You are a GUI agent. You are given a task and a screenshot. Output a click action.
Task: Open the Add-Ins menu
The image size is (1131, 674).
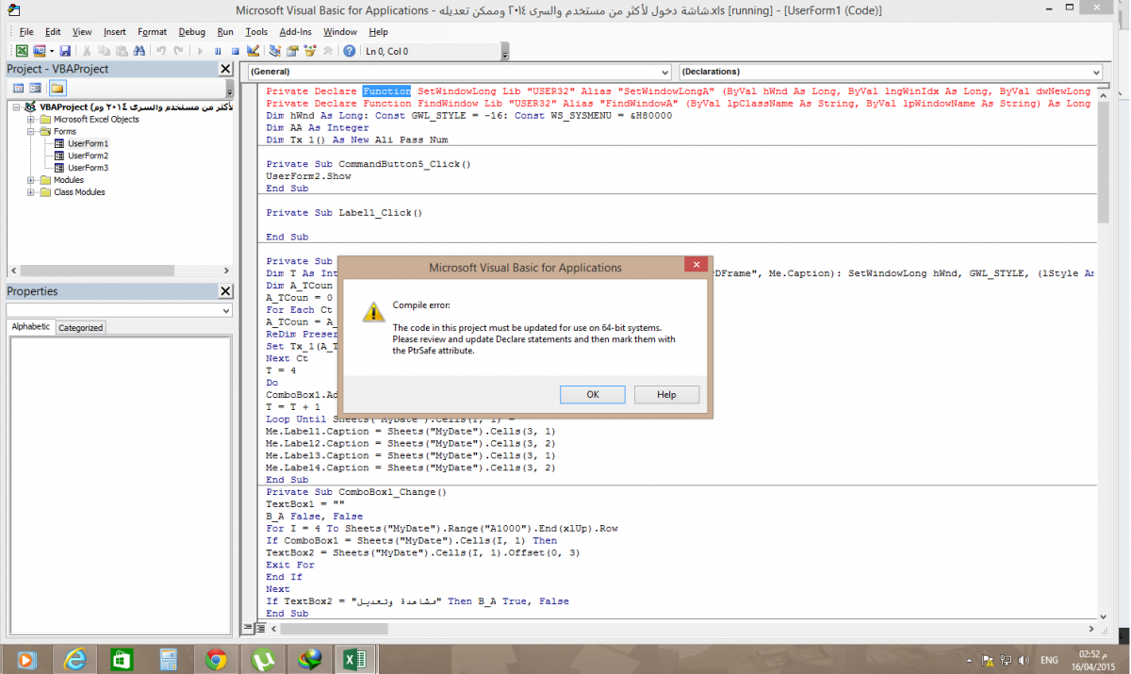[296, 32]
